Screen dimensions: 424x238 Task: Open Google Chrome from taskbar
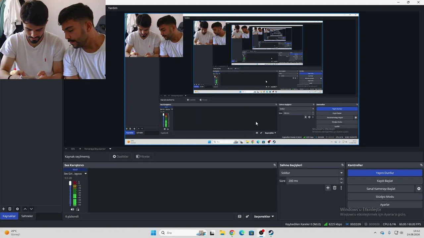(x=232, y=233)
